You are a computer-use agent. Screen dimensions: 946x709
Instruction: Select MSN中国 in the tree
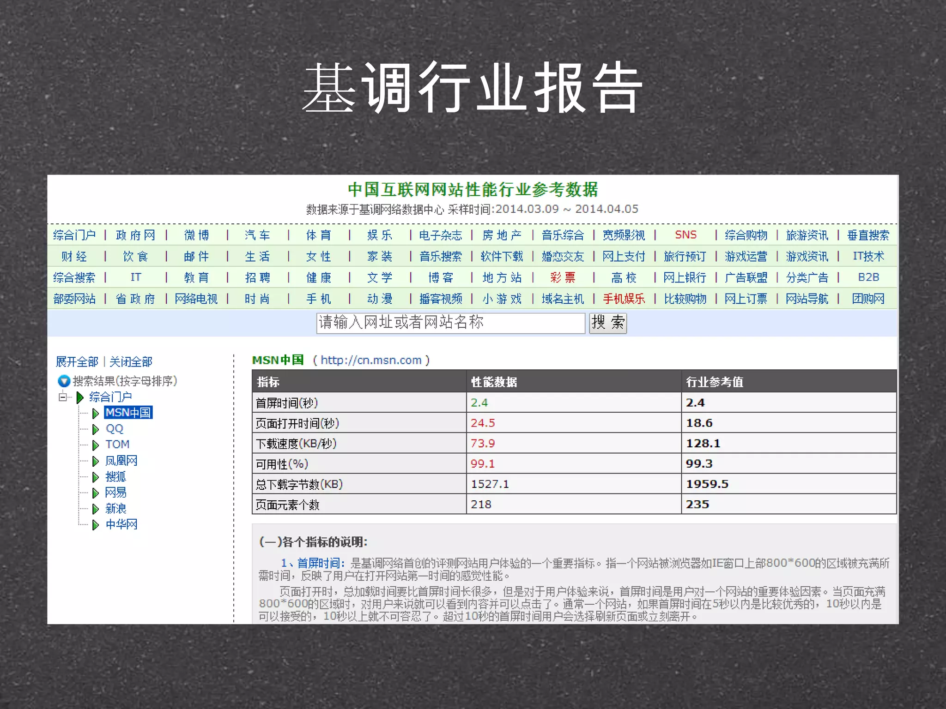point(128,413)
